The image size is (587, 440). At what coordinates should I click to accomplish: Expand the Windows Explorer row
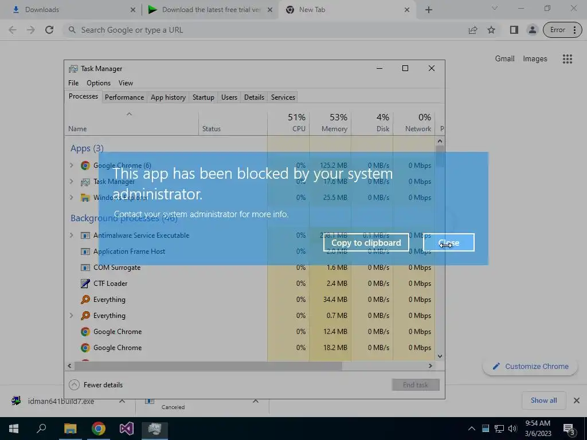coord(72,197)
